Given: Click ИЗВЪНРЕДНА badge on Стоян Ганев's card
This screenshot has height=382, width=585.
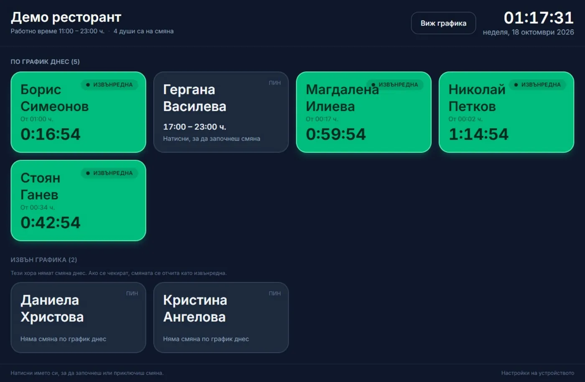Looking at the screenshot, I should (x=109, y=173).
